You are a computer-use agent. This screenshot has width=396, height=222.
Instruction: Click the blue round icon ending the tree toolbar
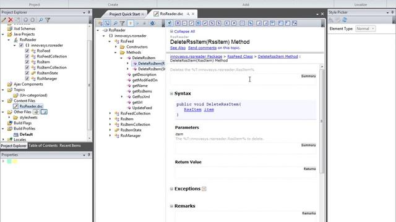[x=152, y=23]
